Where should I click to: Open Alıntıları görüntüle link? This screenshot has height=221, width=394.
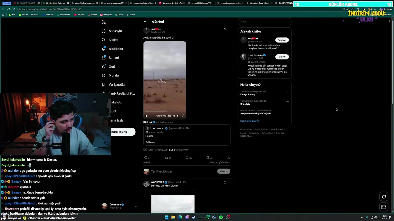point(220,163)
